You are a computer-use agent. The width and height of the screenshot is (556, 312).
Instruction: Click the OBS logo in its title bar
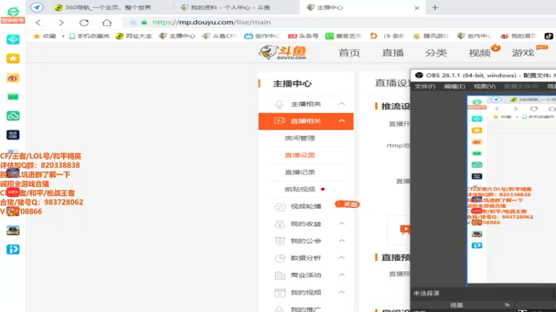[419, 76]
